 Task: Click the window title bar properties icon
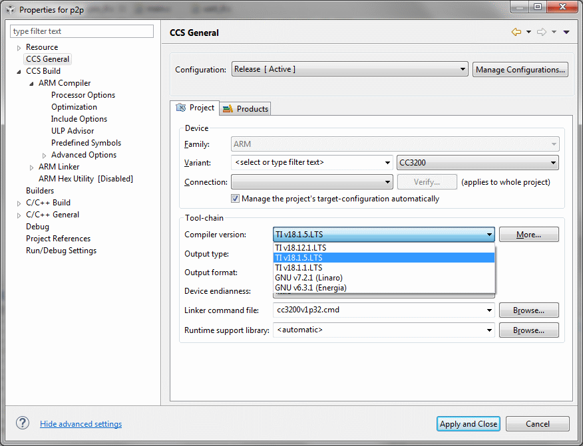(11, 10)
